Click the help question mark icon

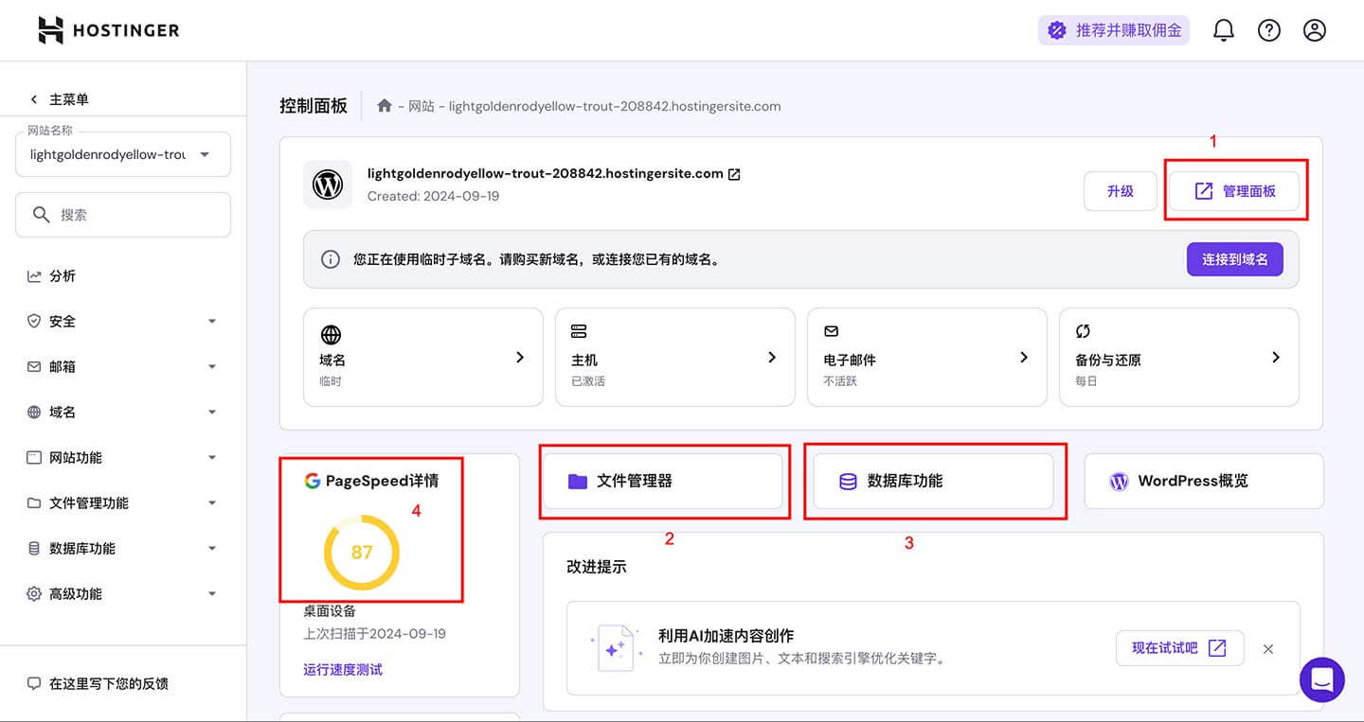point(1268,29)
